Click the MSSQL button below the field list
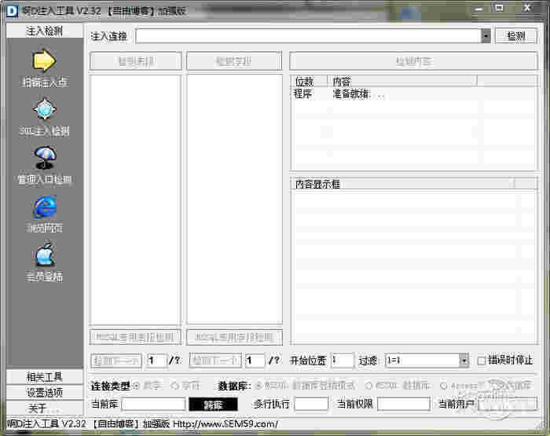The image size is (550, 436). point(234,337)
